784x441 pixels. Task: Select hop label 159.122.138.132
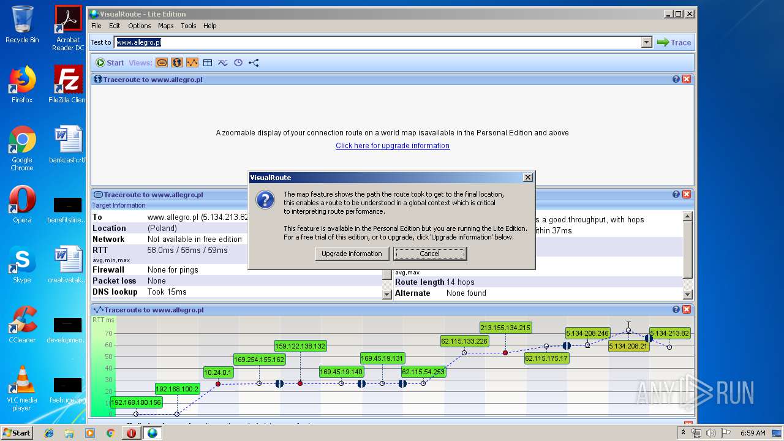click(300, 346)
